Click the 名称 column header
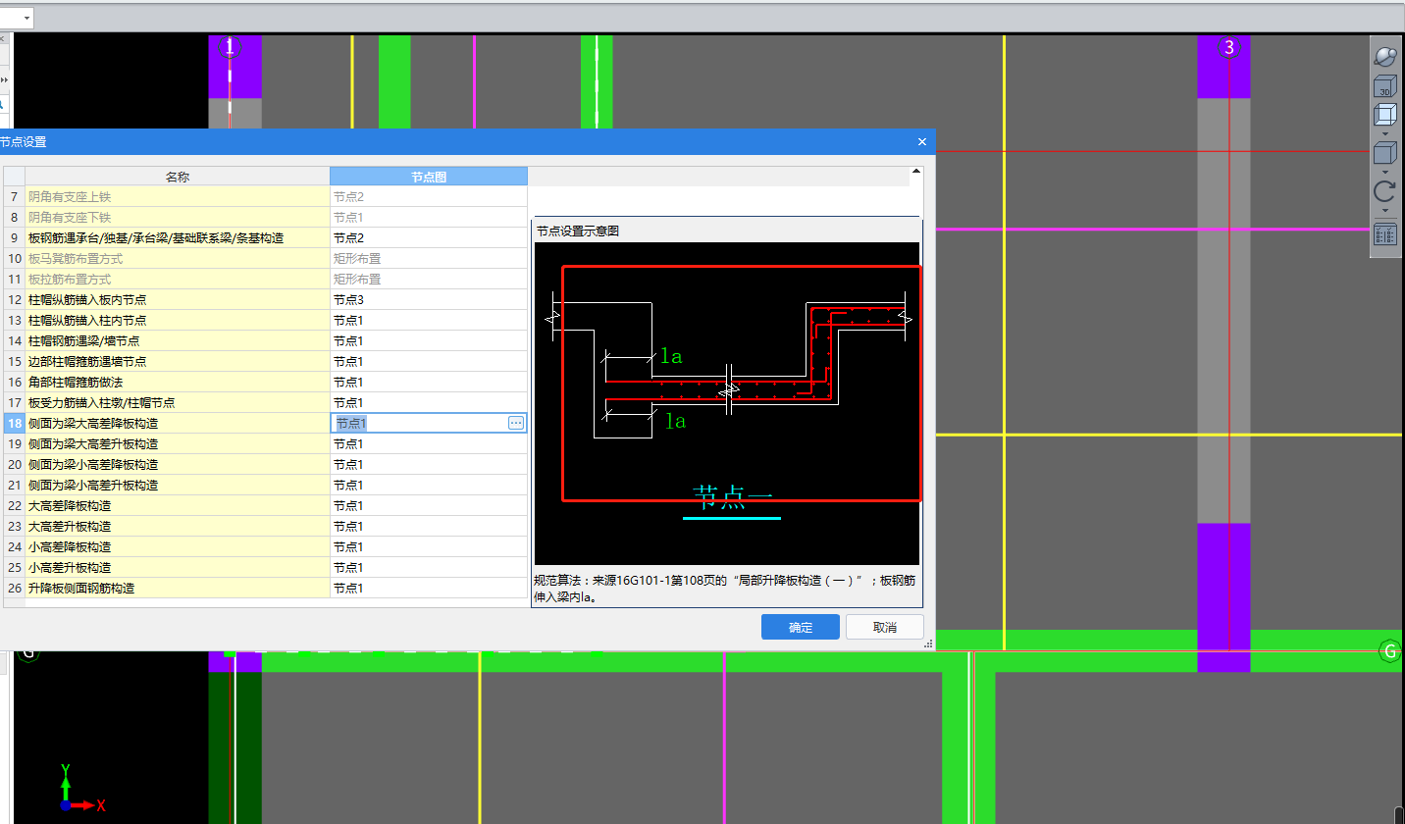 (178, 177)
